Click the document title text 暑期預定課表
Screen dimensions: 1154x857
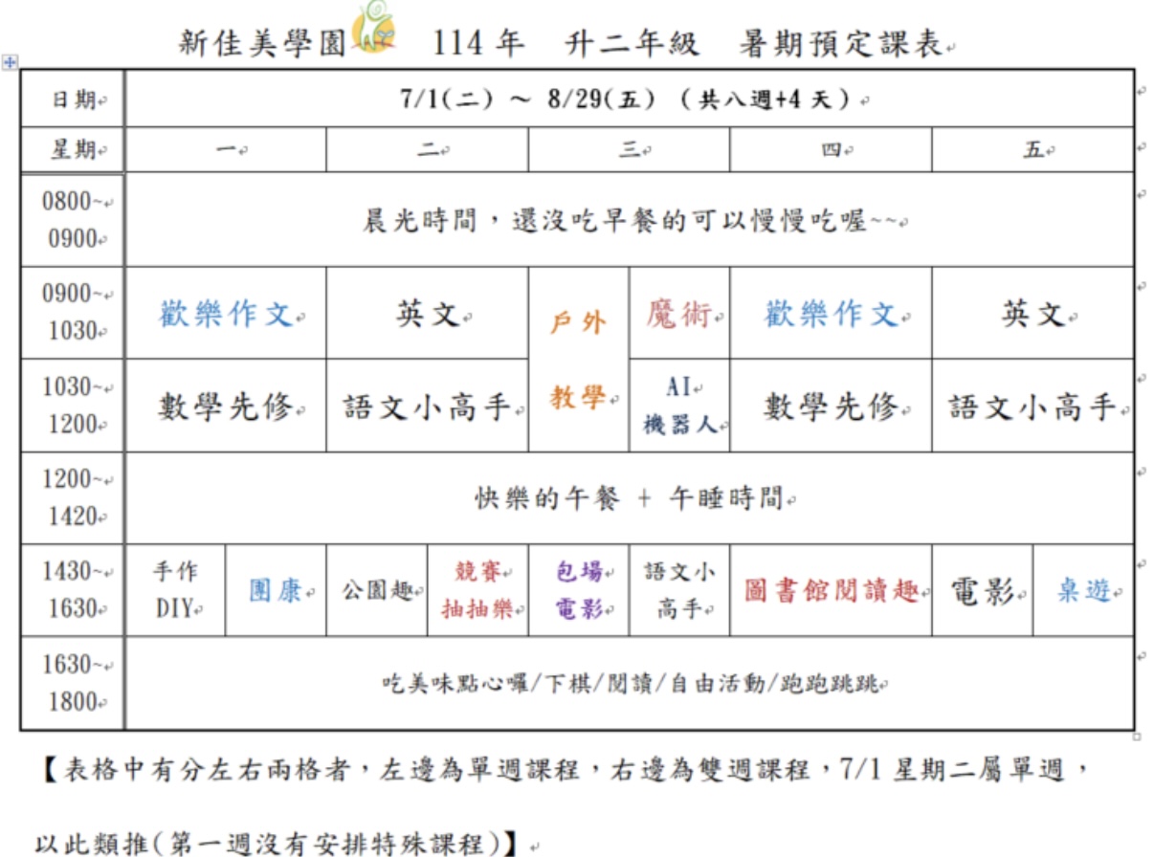pyautogui.click(x=840, y=44)
